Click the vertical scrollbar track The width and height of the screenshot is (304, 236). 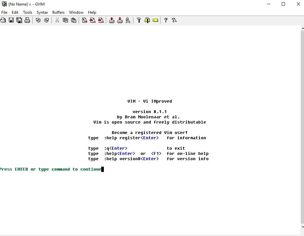coord(302,128)
